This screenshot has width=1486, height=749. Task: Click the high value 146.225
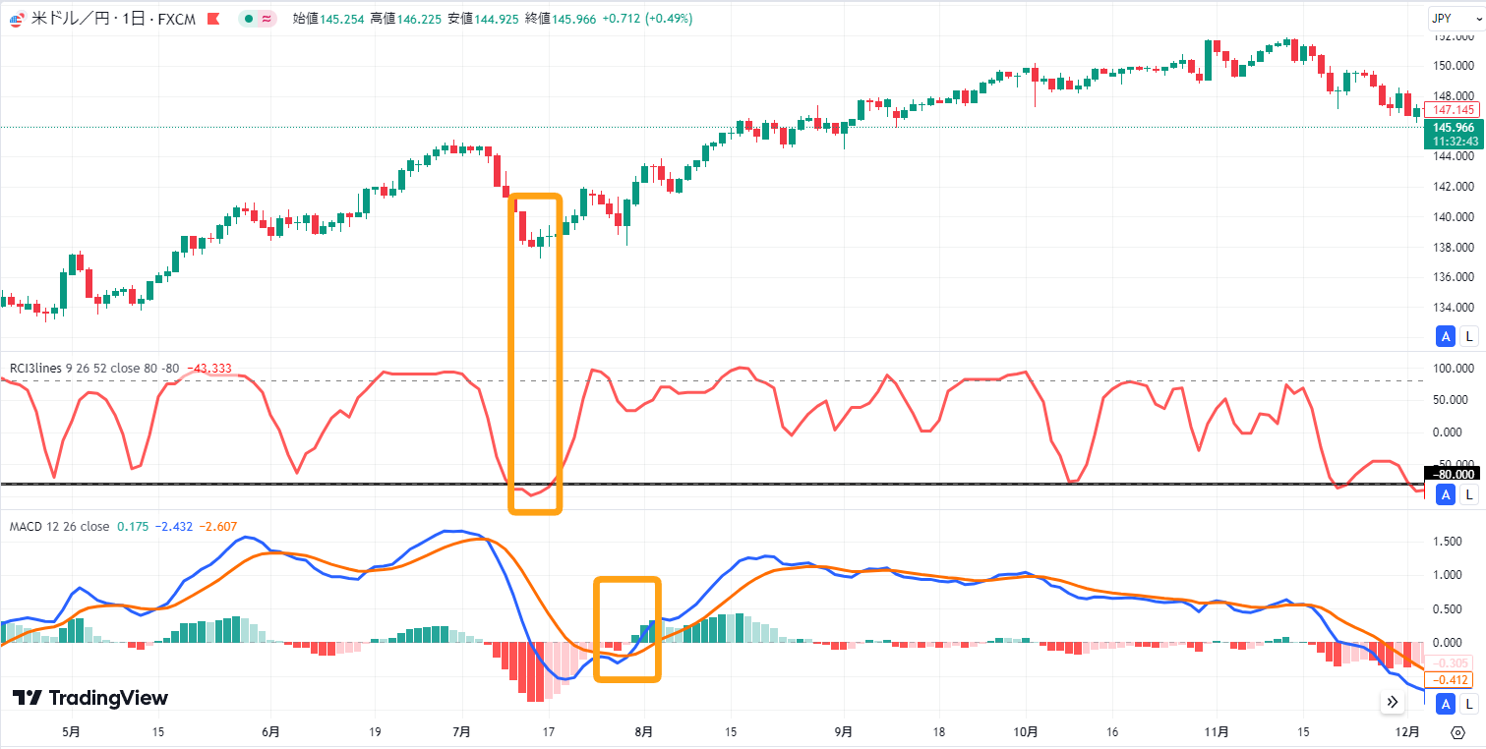pyautogui.click(x=418, y=19)
